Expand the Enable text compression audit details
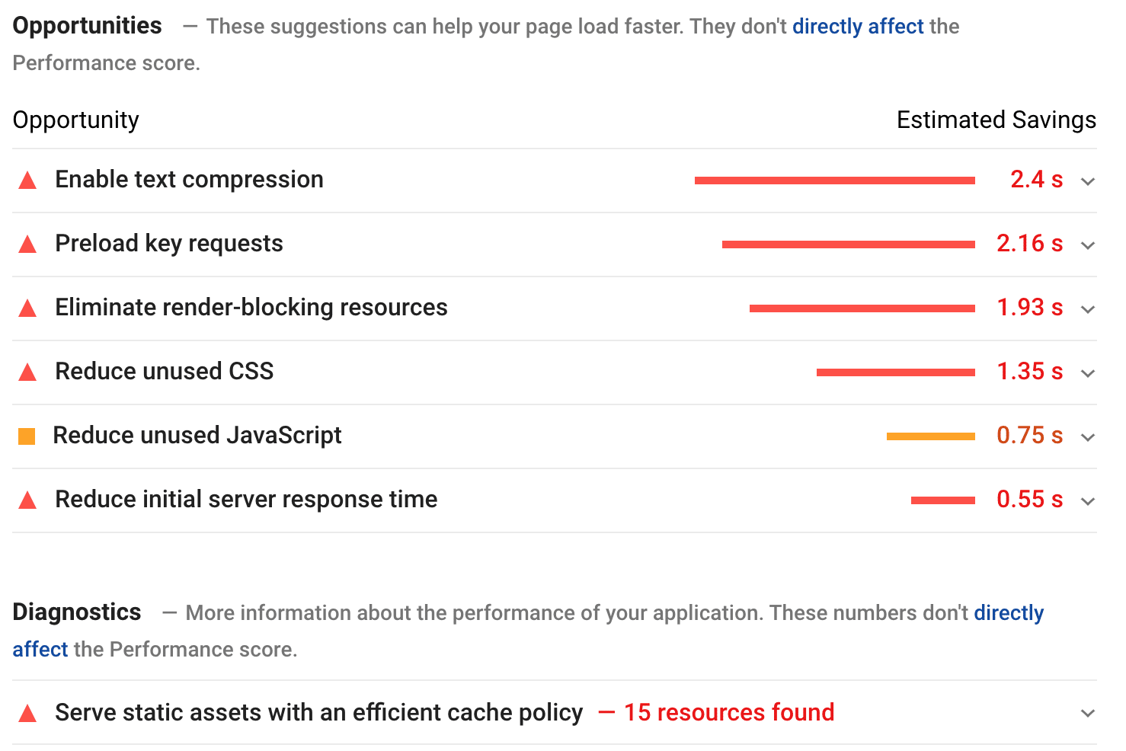 pos(1088,181)
